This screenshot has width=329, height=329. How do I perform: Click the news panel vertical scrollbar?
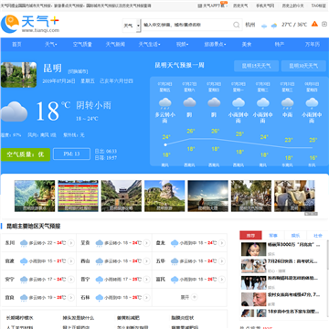coord(327,254)
